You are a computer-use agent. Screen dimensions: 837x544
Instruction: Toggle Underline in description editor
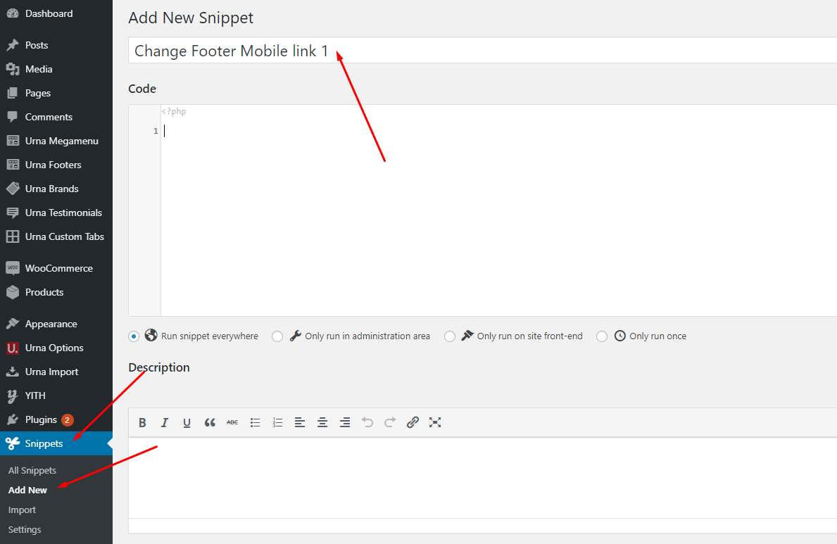(187, 423)
